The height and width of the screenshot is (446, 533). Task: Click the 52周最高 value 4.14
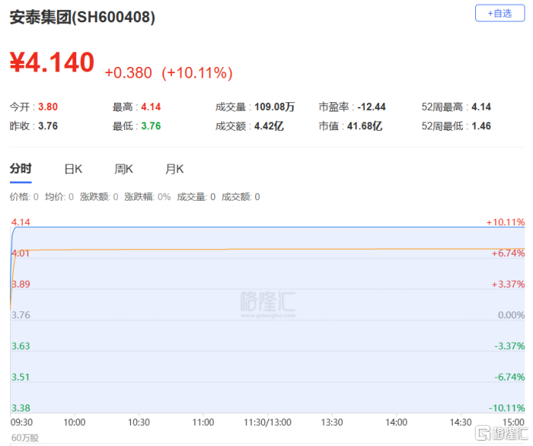(x=481, y=107)
